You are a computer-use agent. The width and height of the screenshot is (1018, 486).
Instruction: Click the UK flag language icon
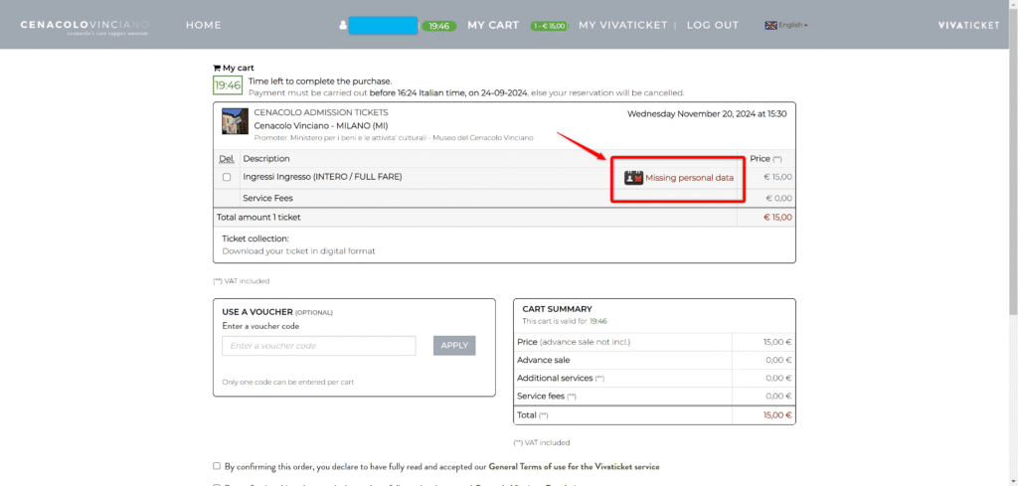point(770,25)
